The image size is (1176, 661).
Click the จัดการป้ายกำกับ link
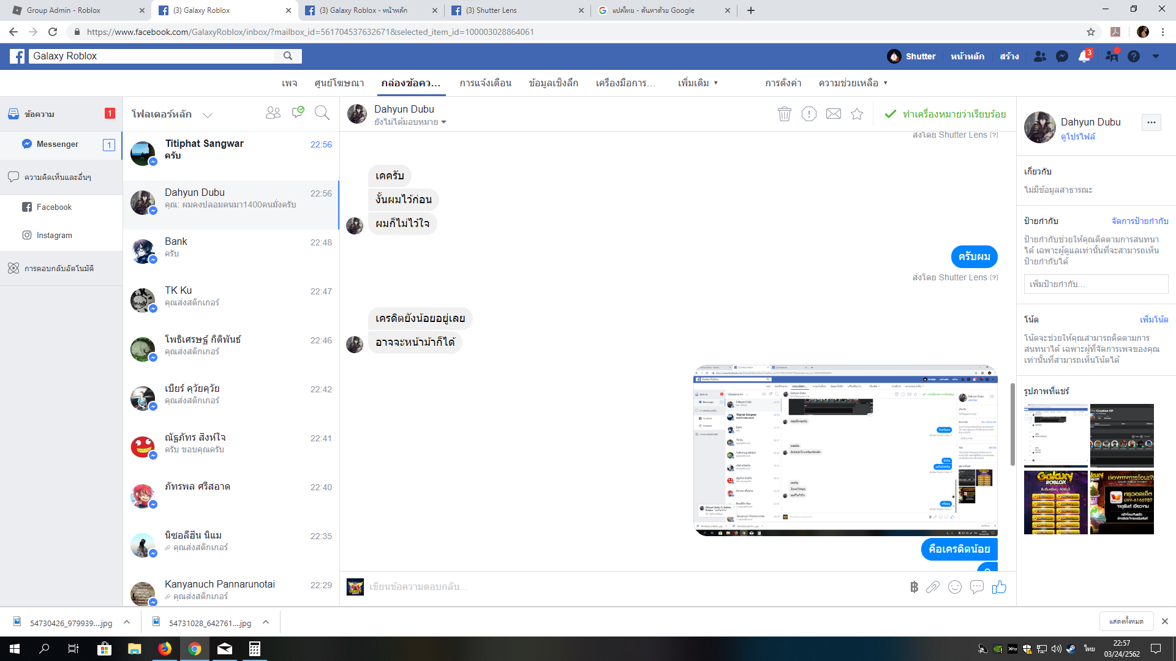pos(1140,221)
